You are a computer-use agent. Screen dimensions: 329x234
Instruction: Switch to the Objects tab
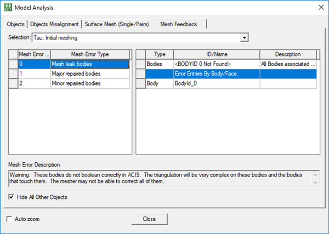click(15, 24)
